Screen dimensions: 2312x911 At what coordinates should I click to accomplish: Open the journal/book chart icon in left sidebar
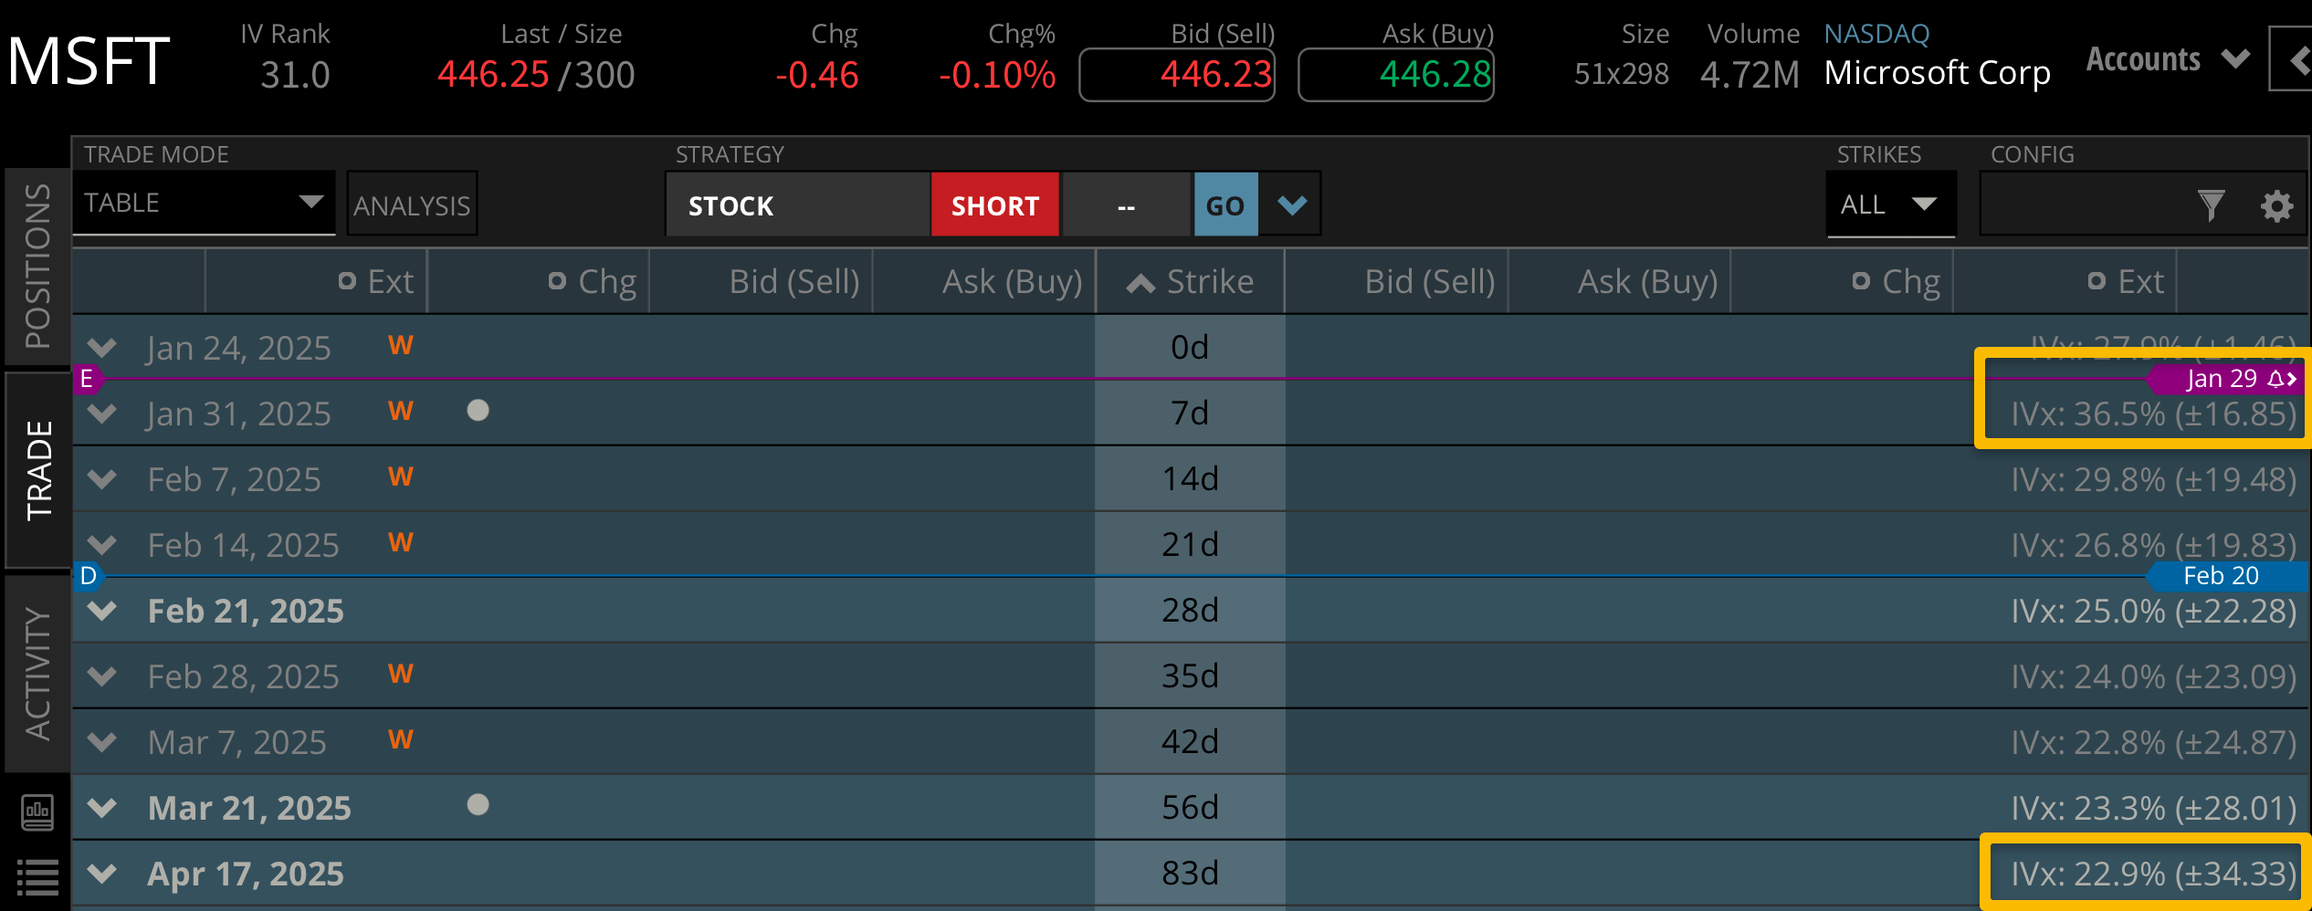tap(37, 812)
